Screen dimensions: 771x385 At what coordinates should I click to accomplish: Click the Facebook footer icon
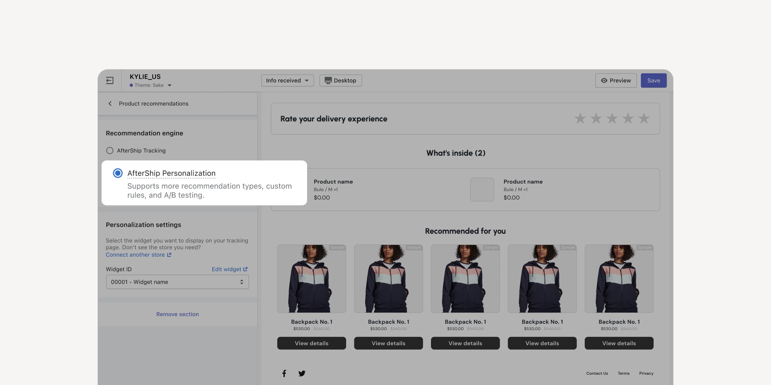pyautogui.click(x=284, y=373)
